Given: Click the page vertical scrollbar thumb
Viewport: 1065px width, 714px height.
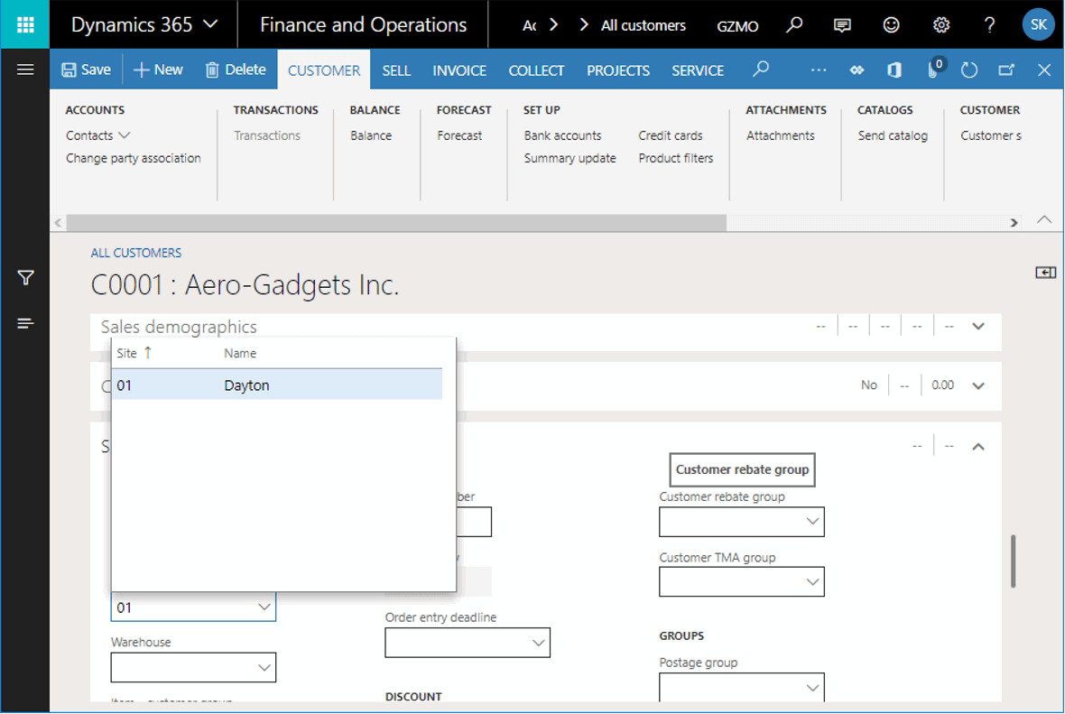Looking at the screenshot, I should [x=1013, y=561].
